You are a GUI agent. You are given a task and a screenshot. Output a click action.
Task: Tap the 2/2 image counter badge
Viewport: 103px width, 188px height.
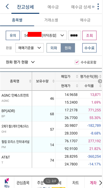click(x=51, y=181)
